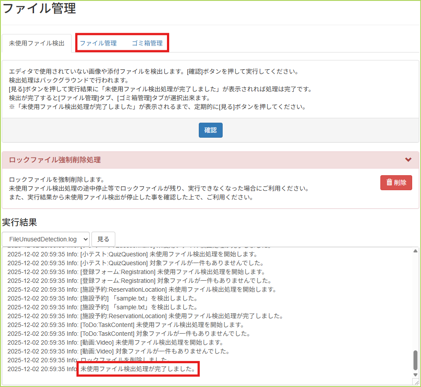The width and height of the screenshot is (421, 387).
Task: Open the ゴミ箱管理 tab
Action: click(x=147, y=43)
